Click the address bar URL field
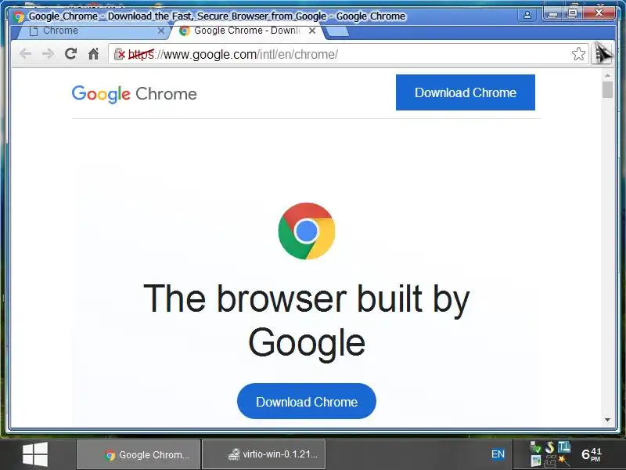The width and height of the screenshot is (626, 470). (x=344, y=54)
